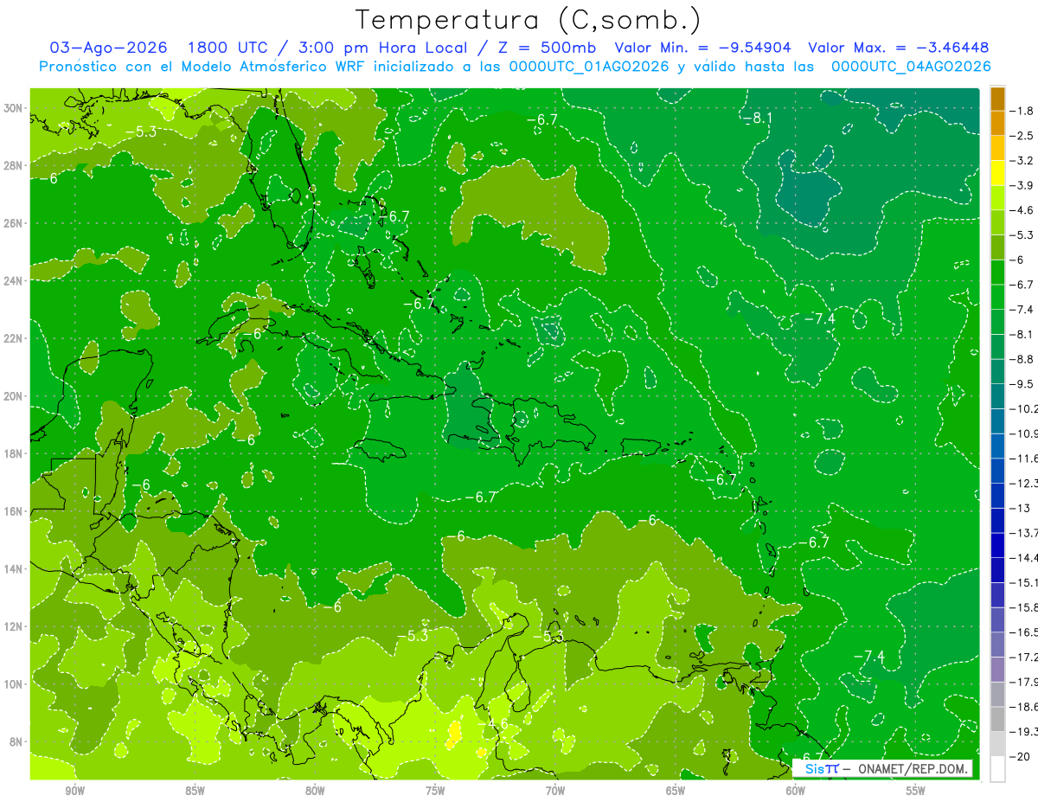Click the '-4.6' contour label on map
The image size is (1038, 802).
click(x=494, y=723)
